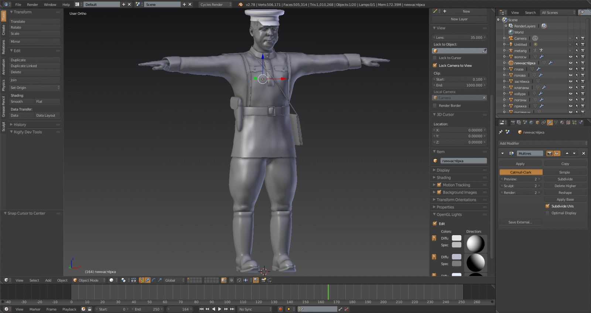Open the Scene properties tab icon
The height and width of the screenshot is (313, 591).
click(525, 123)
